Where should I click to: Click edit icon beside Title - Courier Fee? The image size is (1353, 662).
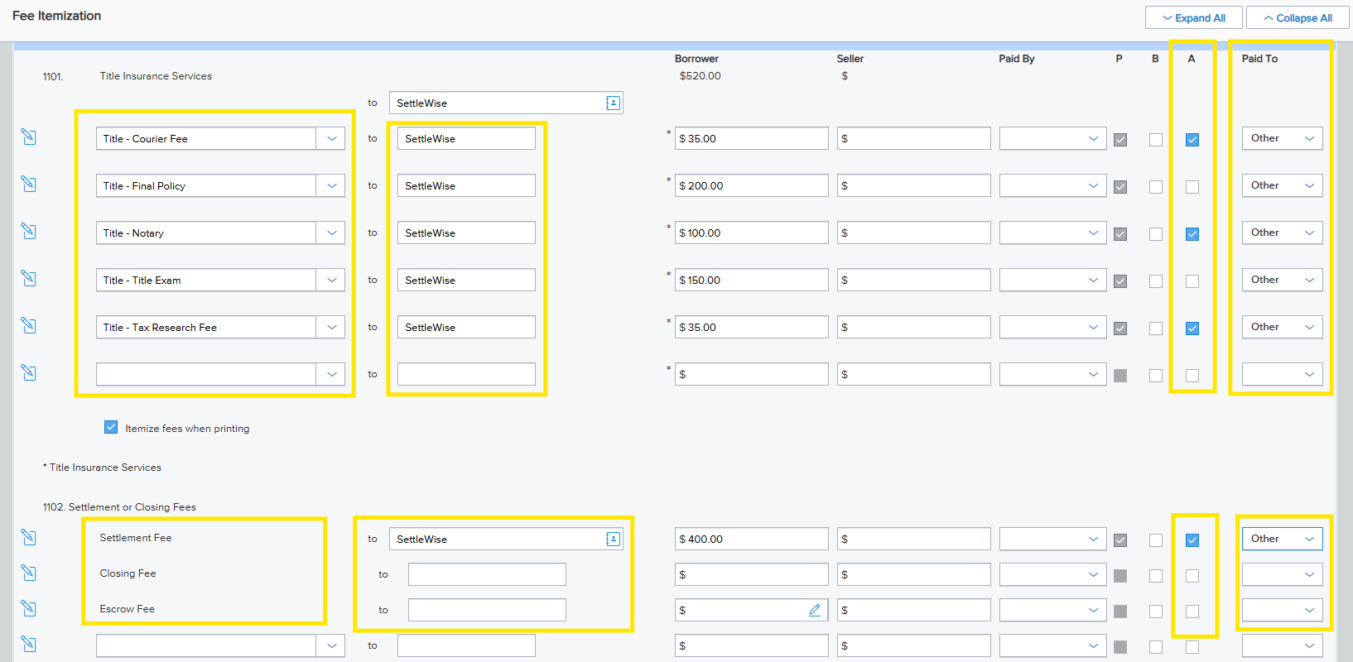click(x=29, y=137)
